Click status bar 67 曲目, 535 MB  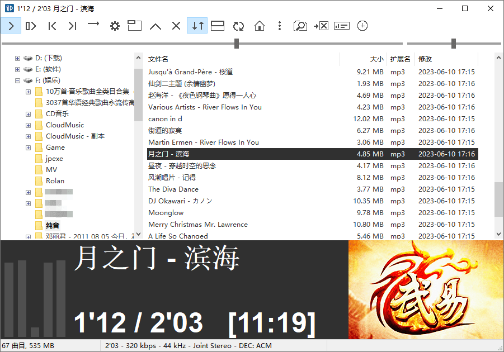(x=28, y=346)
